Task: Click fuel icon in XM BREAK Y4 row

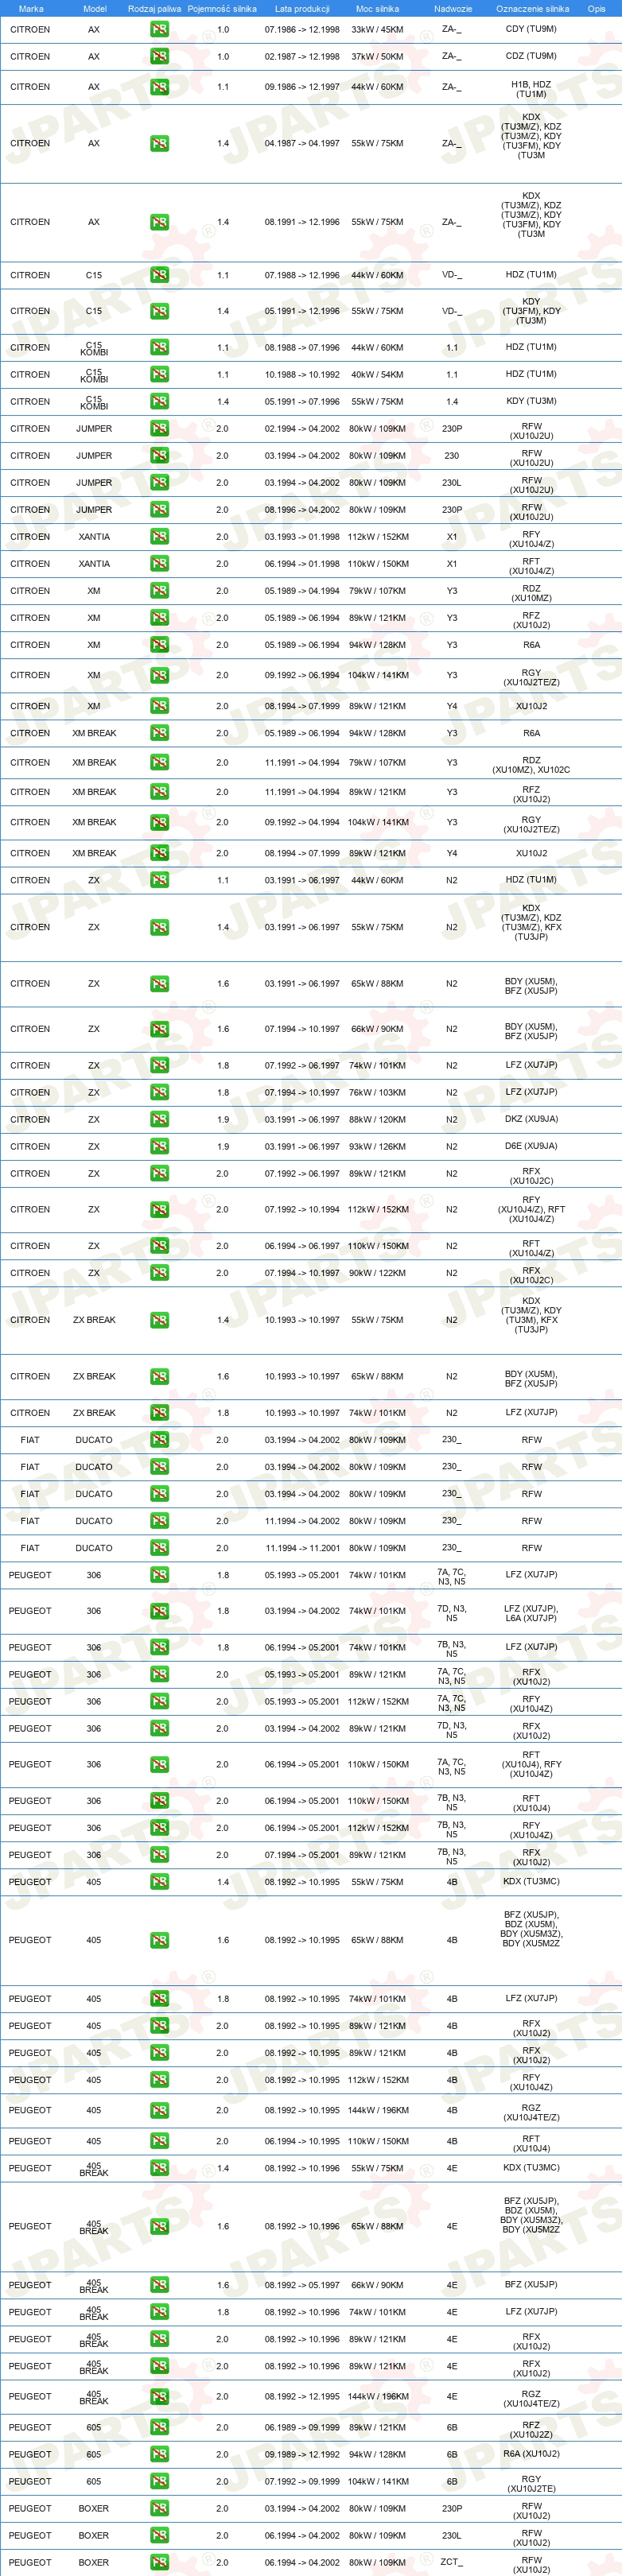Action: pyautogui.click(x=159, y=853)
